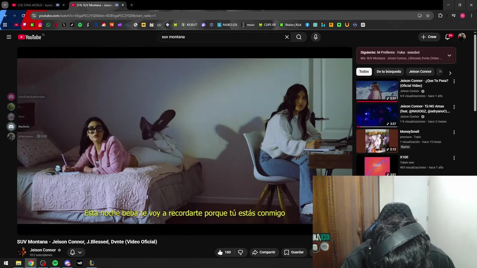Image resolution: width=477 pixels, height=268 pixels.
Task: Open the music bookmark
Action: (x=248, y=25)
